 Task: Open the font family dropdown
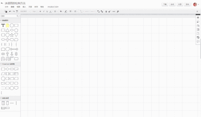point(25,11)
